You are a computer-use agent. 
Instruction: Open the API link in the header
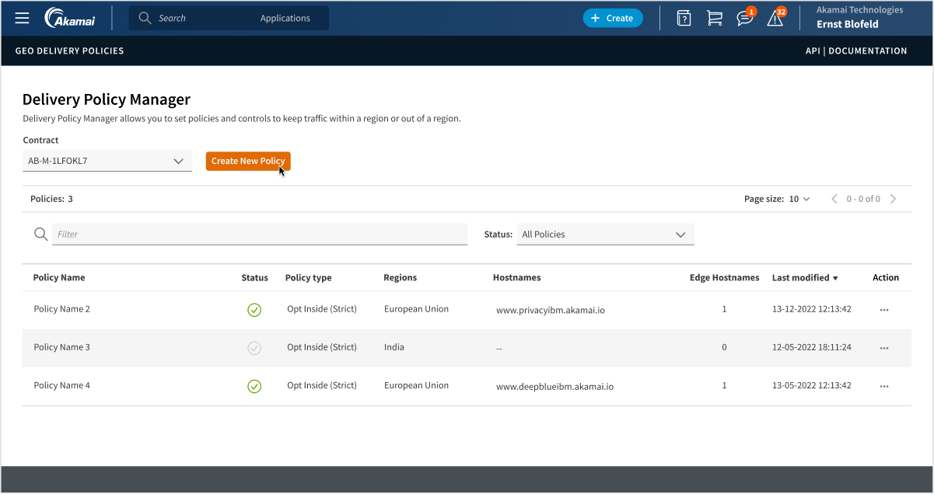click(x=813, y=50)
